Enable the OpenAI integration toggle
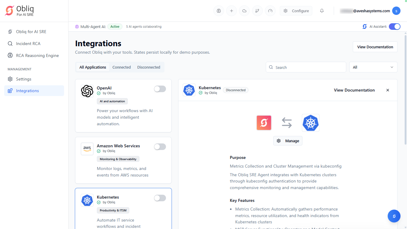The image size is (407, 229). coord(160,89)
